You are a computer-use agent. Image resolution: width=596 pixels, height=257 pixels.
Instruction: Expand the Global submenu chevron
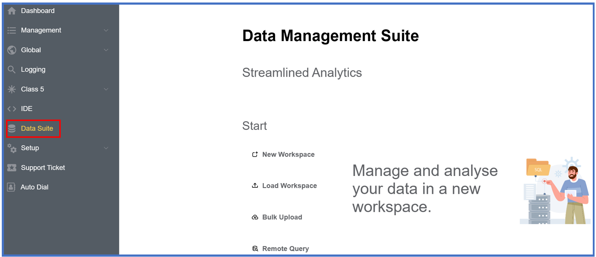point(106,50)
